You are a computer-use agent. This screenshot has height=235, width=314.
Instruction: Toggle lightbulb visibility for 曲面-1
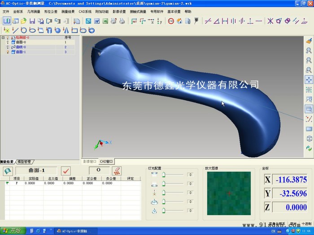pos(8,52)
